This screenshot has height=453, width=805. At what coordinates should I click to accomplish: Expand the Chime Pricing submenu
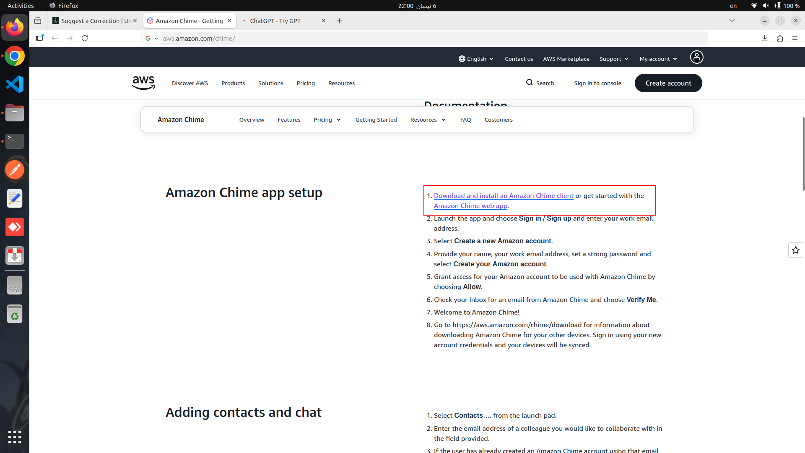tap(327, 120)
